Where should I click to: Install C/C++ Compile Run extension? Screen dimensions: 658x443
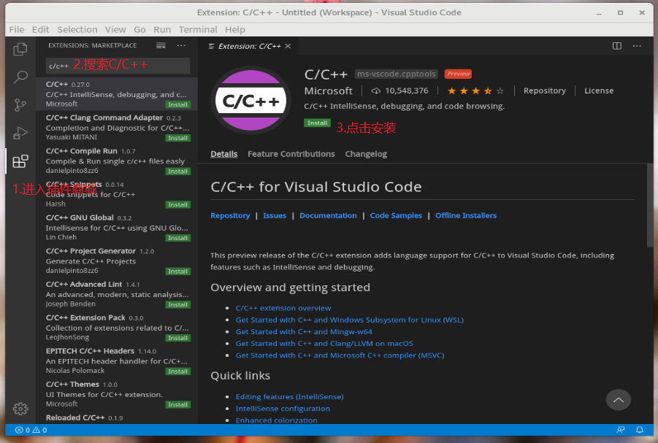pos(178,172)
